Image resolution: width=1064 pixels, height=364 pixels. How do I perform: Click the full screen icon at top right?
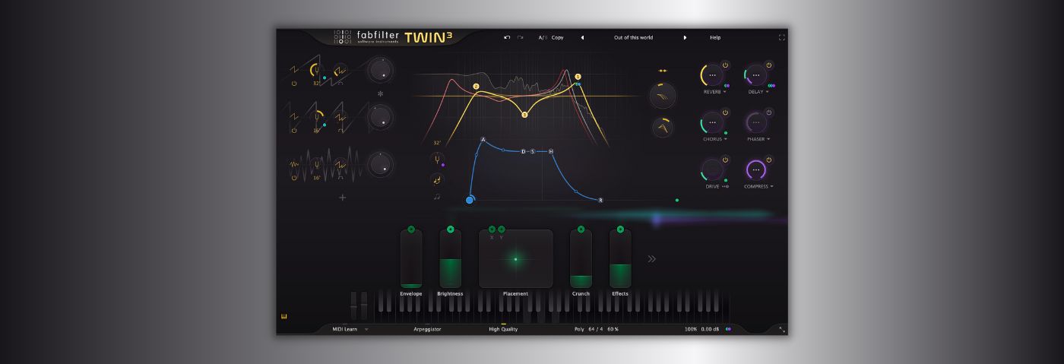coord(781,37)
